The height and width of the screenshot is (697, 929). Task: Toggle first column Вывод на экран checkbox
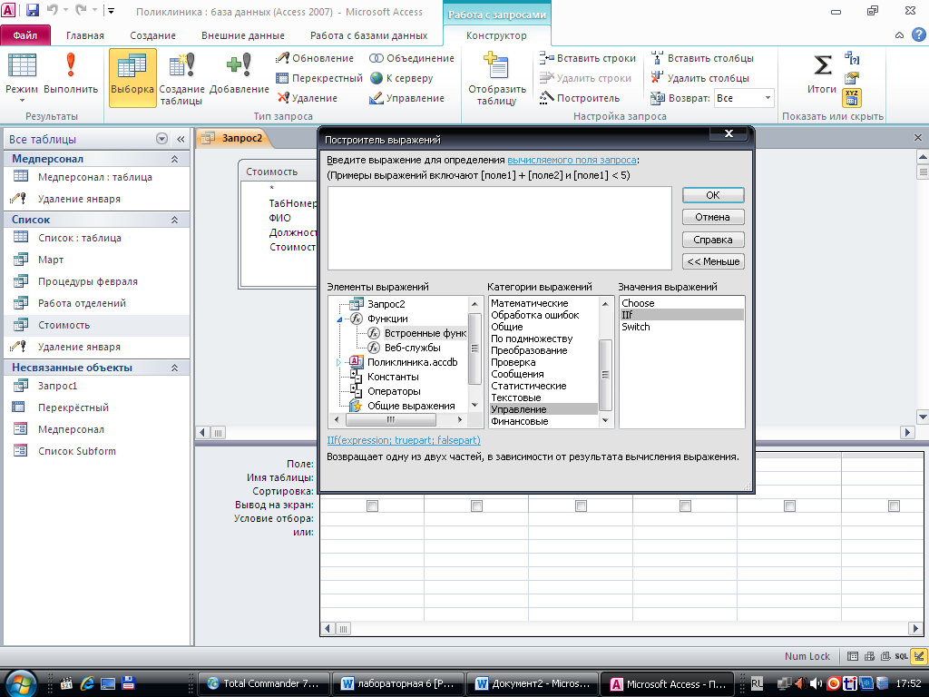372,506
